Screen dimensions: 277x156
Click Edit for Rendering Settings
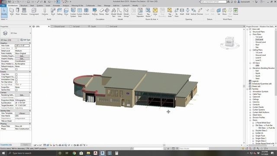pos(22,95)
